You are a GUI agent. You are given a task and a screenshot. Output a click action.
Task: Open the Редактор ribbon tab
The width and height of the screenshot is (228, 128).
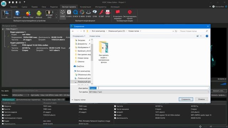[x=54, y=7]
